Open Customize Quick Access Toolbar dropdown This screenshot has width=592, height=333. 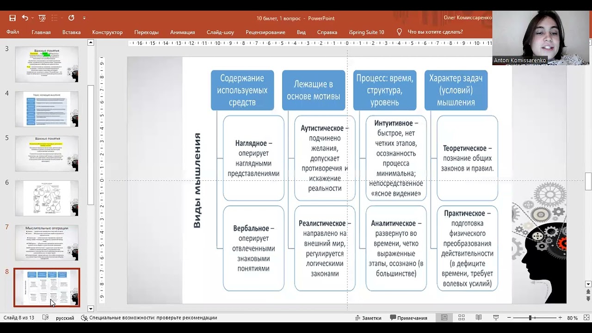(x=84, y=18)
